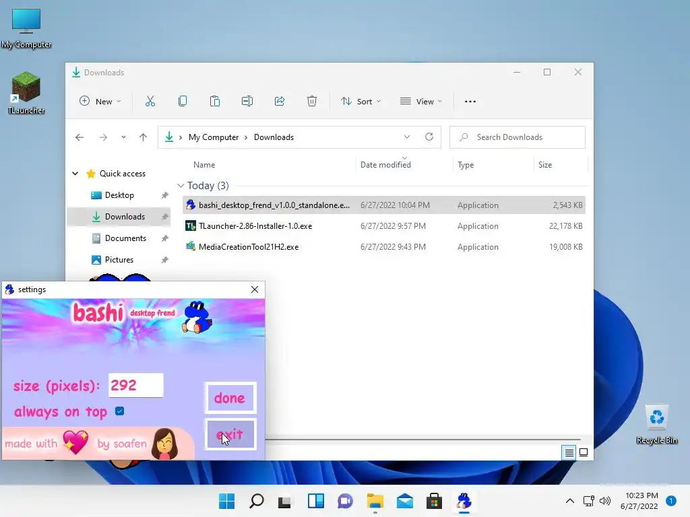Click the volume speaker tray icon
Viewport: 690px width, 517px height.
click(605, 501)
